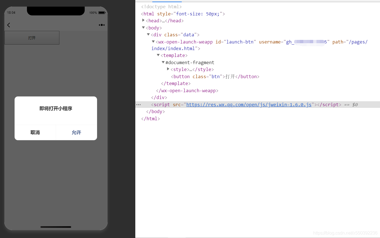Select the highlighted tab at top of DevTools

pyautogui.click(x=167, y=1)
